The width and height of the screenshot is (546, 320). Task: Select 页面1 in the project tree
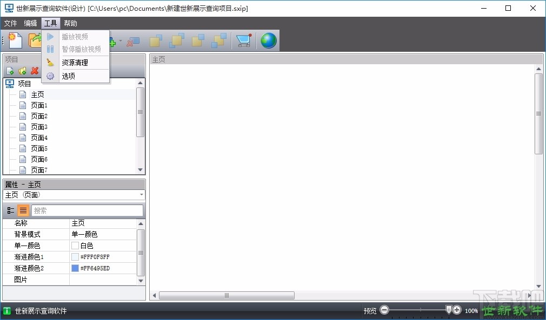point(39,105)
